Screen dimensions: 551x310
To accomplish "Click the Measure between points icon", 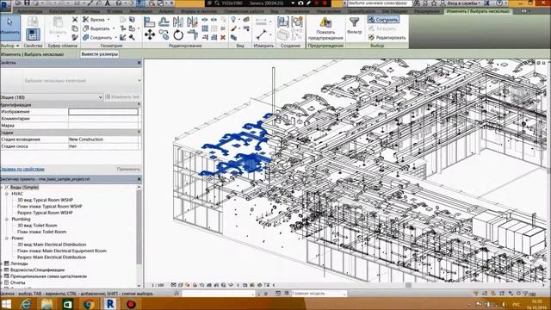I will 262,34.
